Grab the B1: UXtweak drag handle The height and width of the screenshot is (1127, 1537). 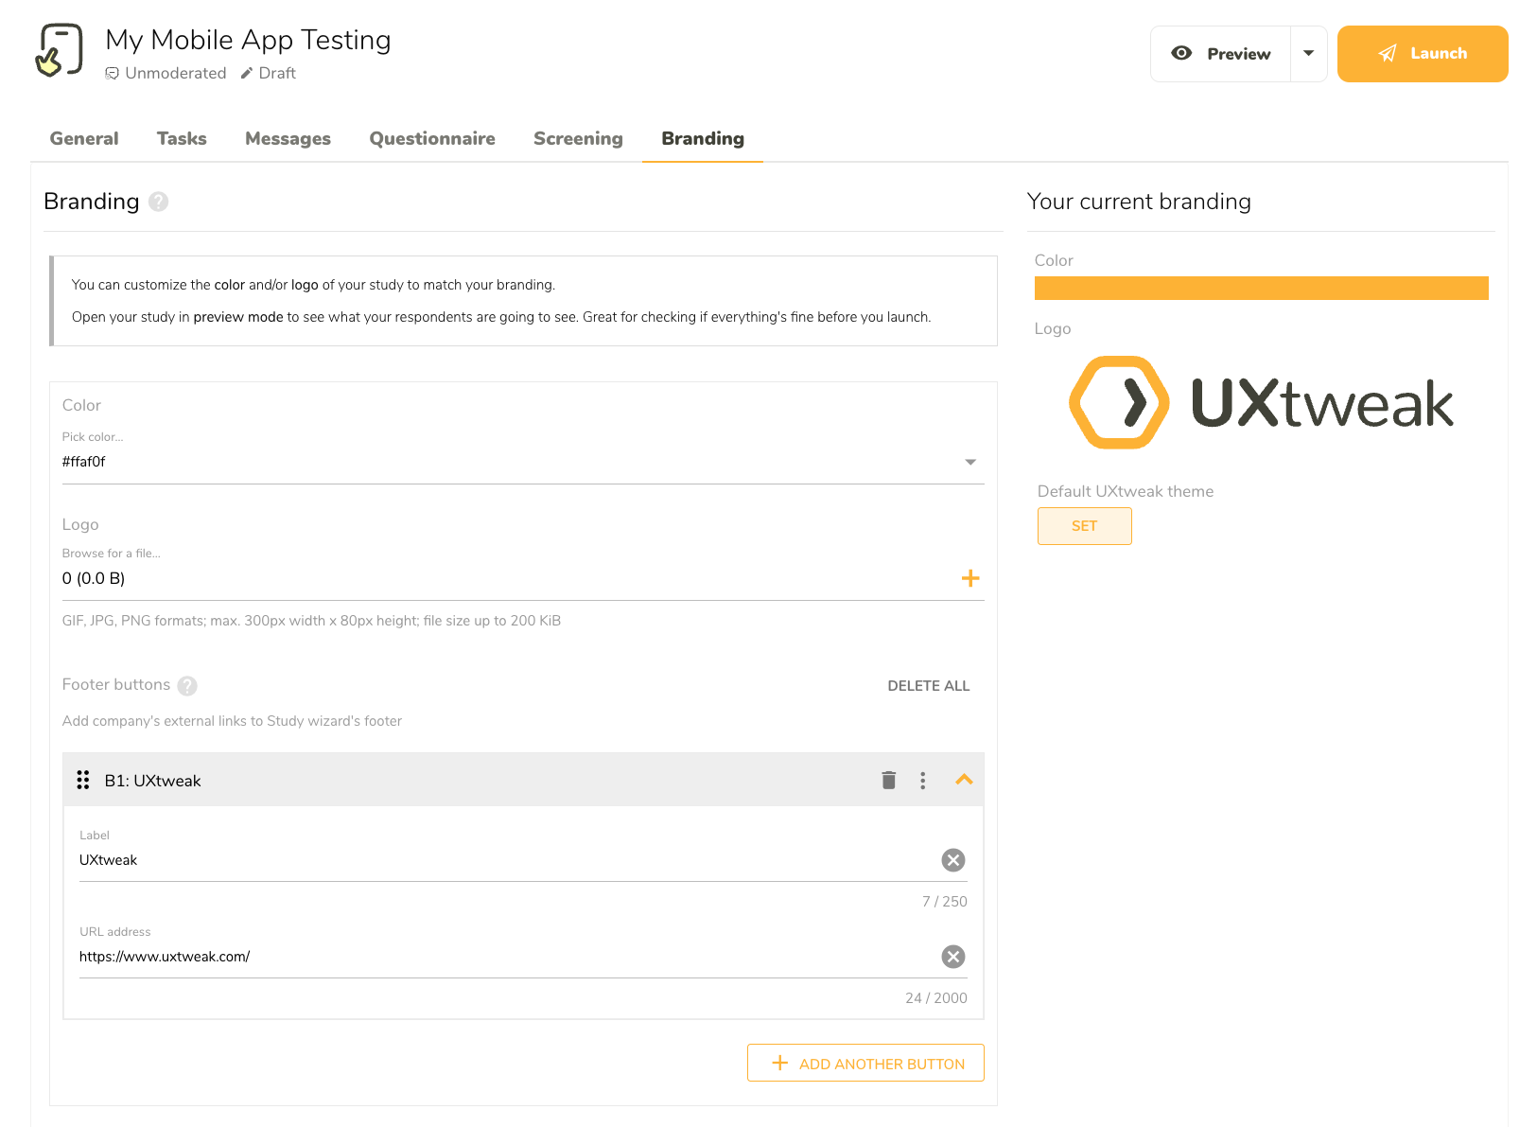(x=83, y=780)
